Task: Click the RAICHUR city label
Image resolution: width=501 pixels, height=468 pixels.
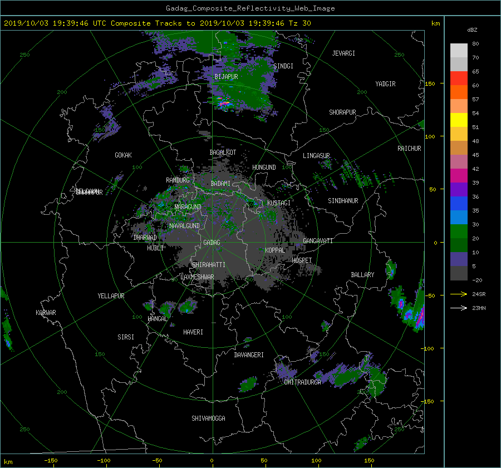Action: [409, 149]
